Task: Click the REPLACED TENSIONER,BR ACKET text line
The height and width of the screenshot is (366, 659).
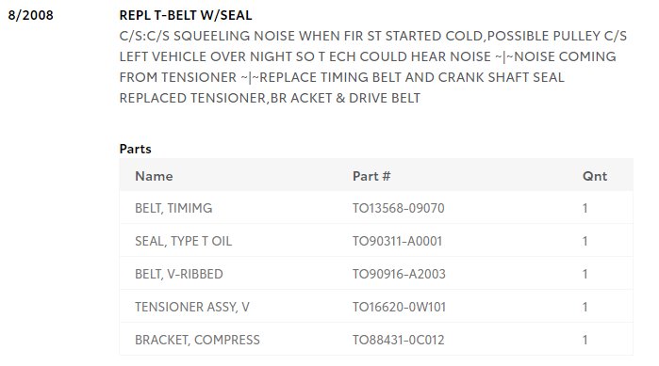Action: coord(270,98)
